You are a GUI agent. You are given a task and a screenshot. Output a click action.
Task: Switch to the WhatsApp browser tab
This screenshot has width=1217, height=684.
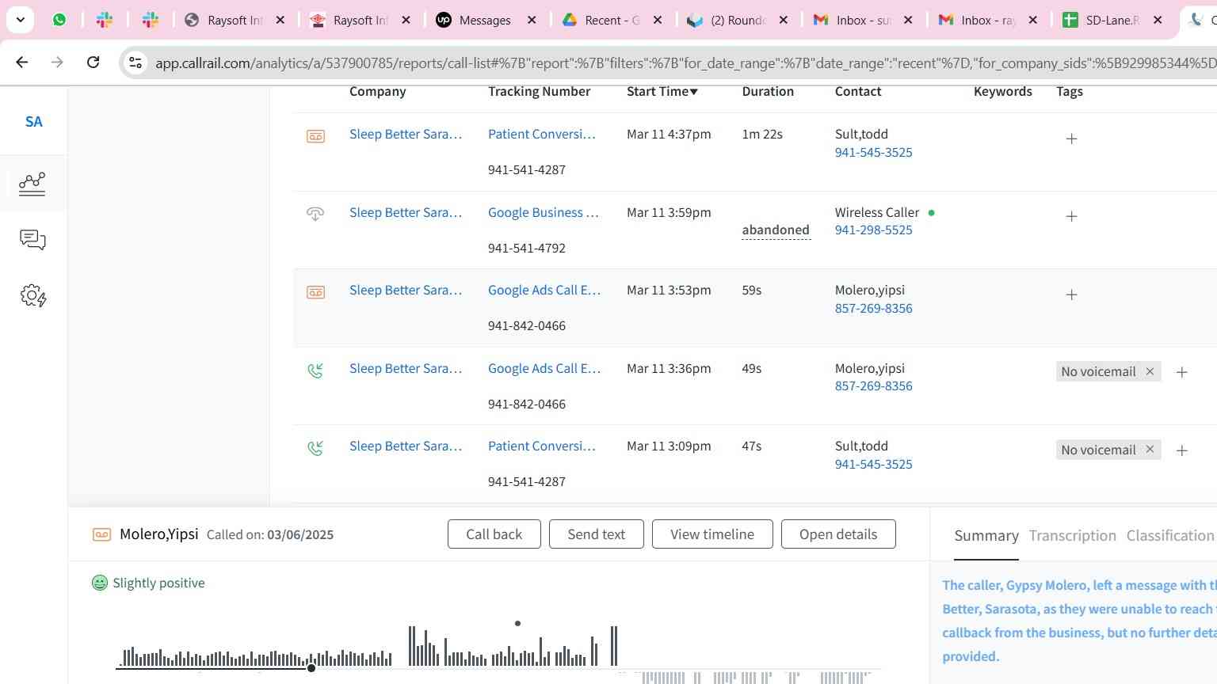pos(59,20)
